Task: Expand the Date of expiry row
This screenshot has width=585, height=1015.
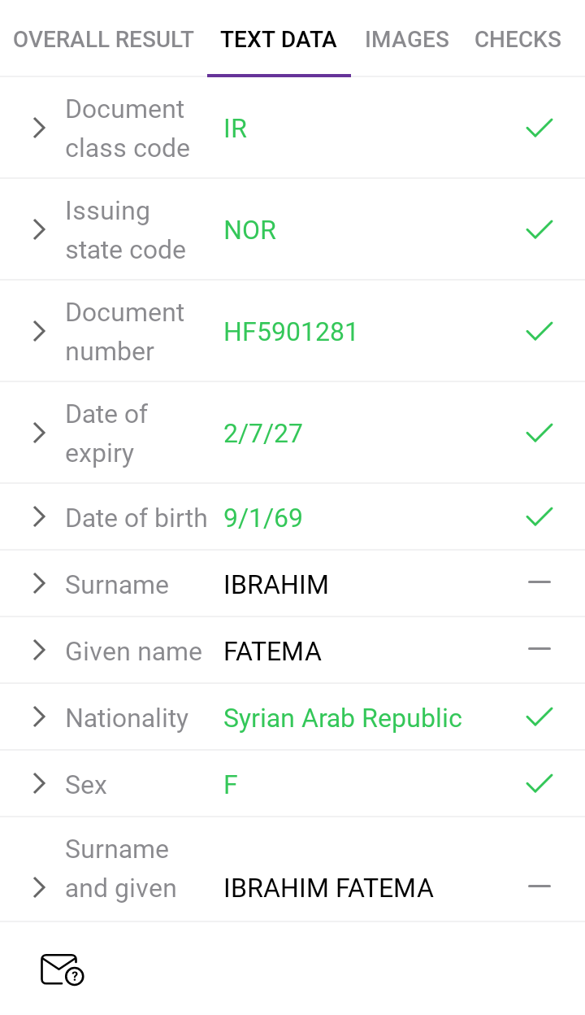Action: [x=39, y=433]
